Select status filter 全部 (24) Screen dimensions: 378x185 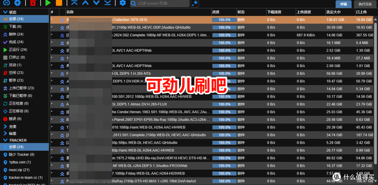click(24, 19)
